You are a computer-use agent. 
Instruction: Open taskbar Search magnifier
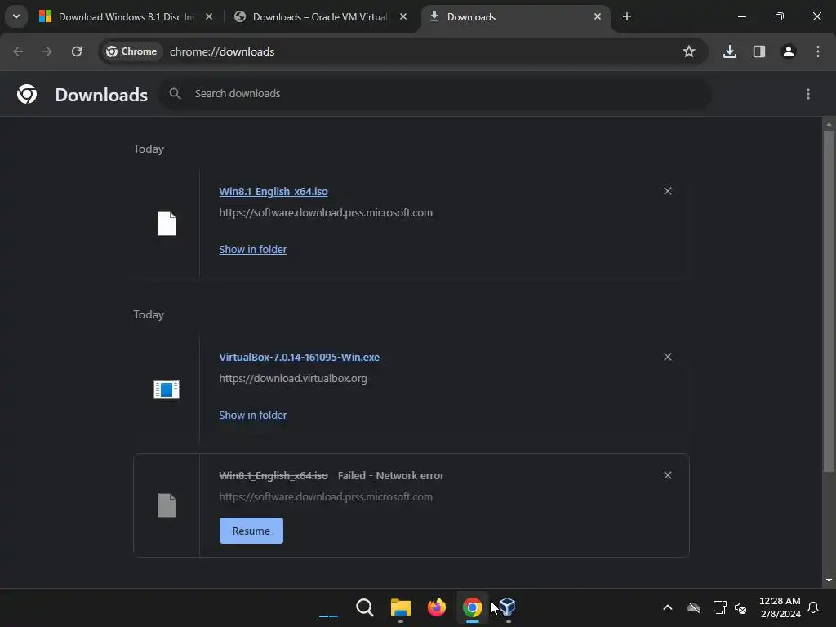coord(365,607)
